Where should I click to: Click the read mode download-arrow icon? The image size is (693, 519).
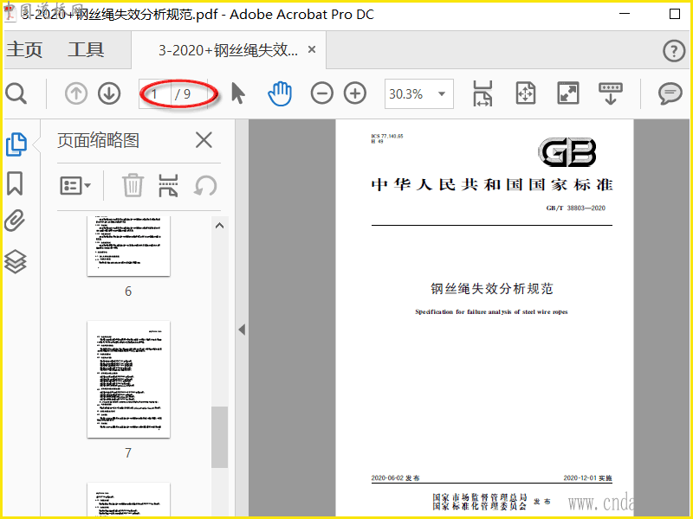[x=611, y=93]
